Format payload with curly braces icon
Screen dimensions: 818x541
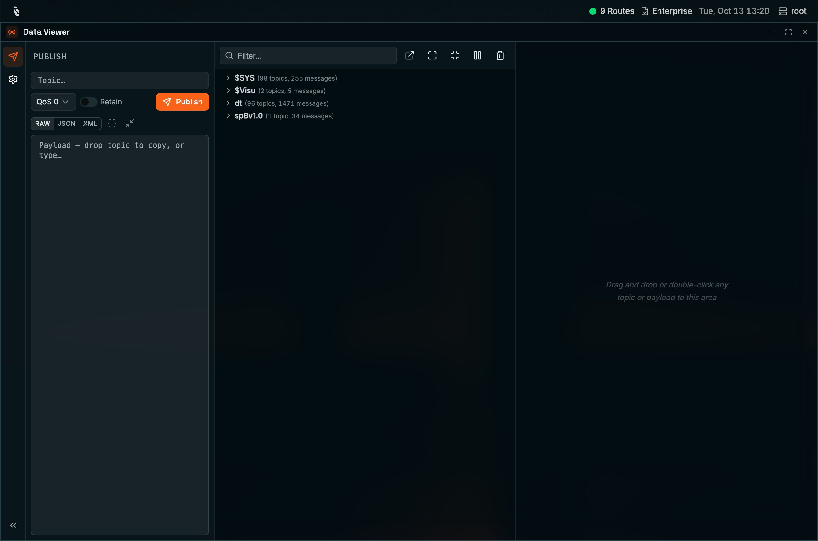click(112, 123)
